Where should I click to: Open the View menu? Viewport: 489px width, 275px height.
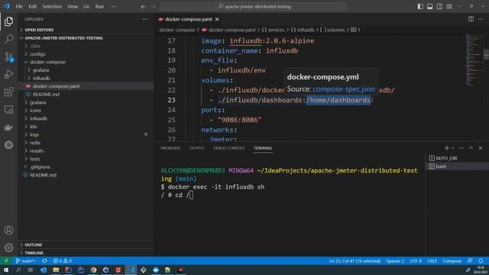coord(73,7)
